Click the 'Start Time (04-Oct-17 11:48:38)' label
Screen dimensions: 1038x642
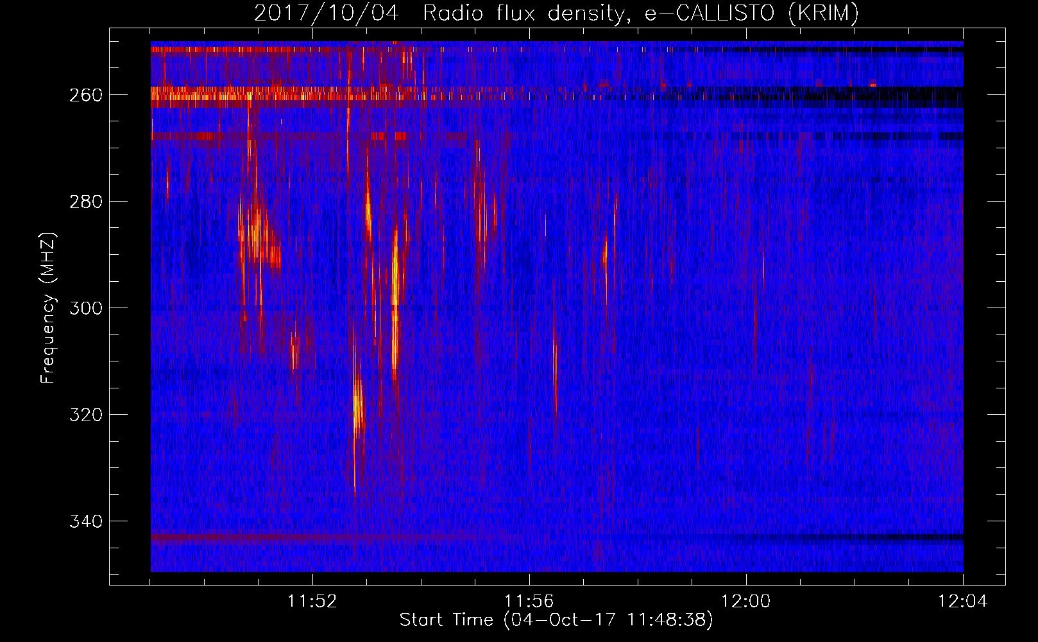tap(556, 620)
